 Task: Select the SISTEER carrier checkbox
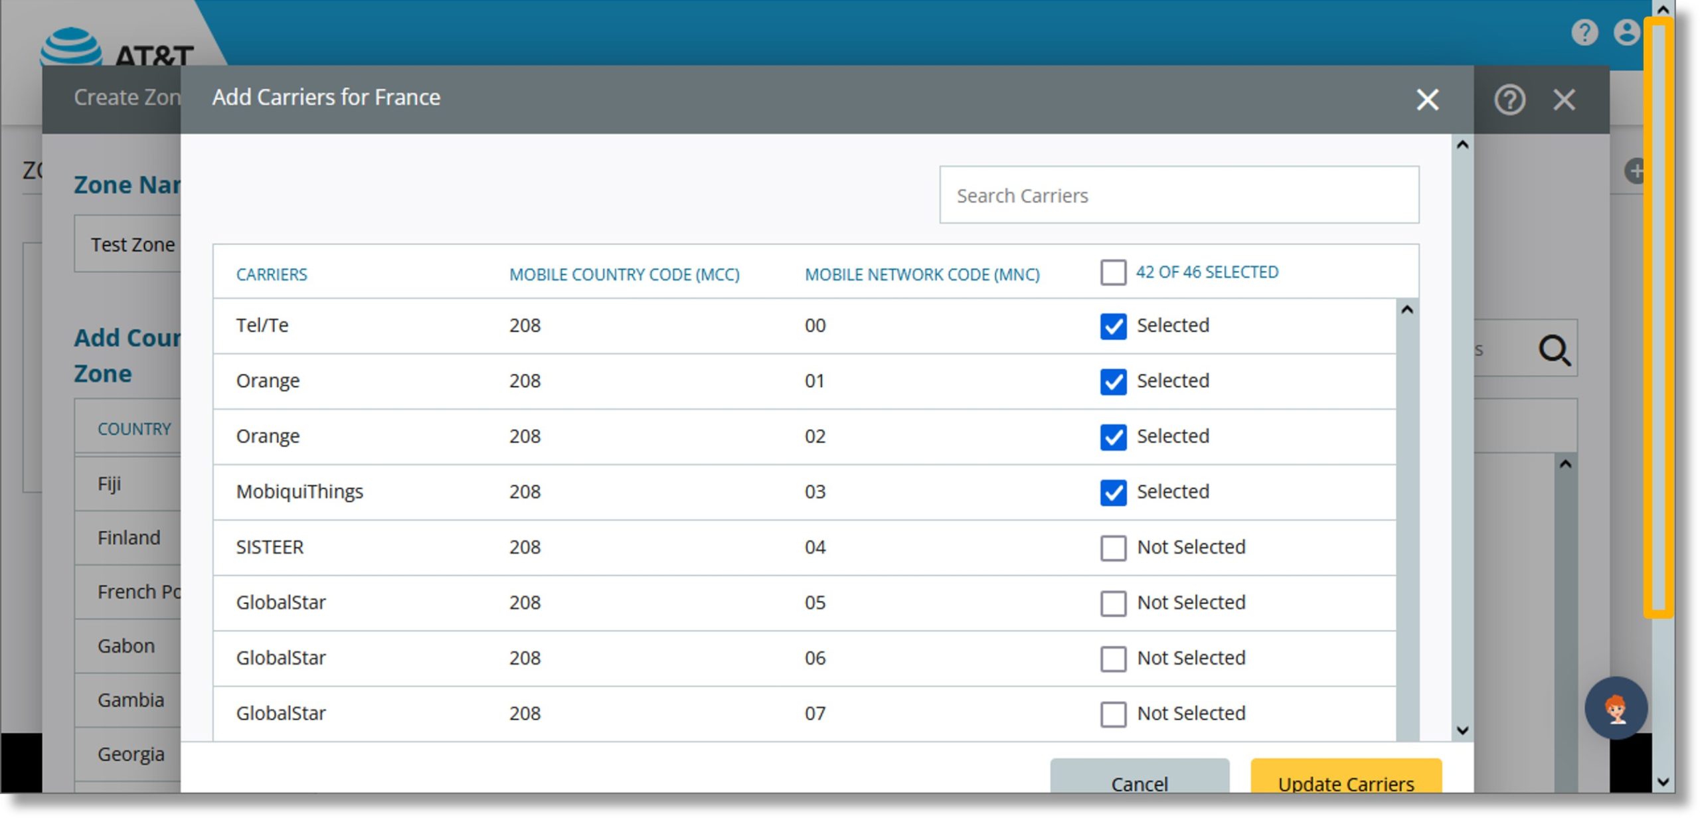[1113, 548]
